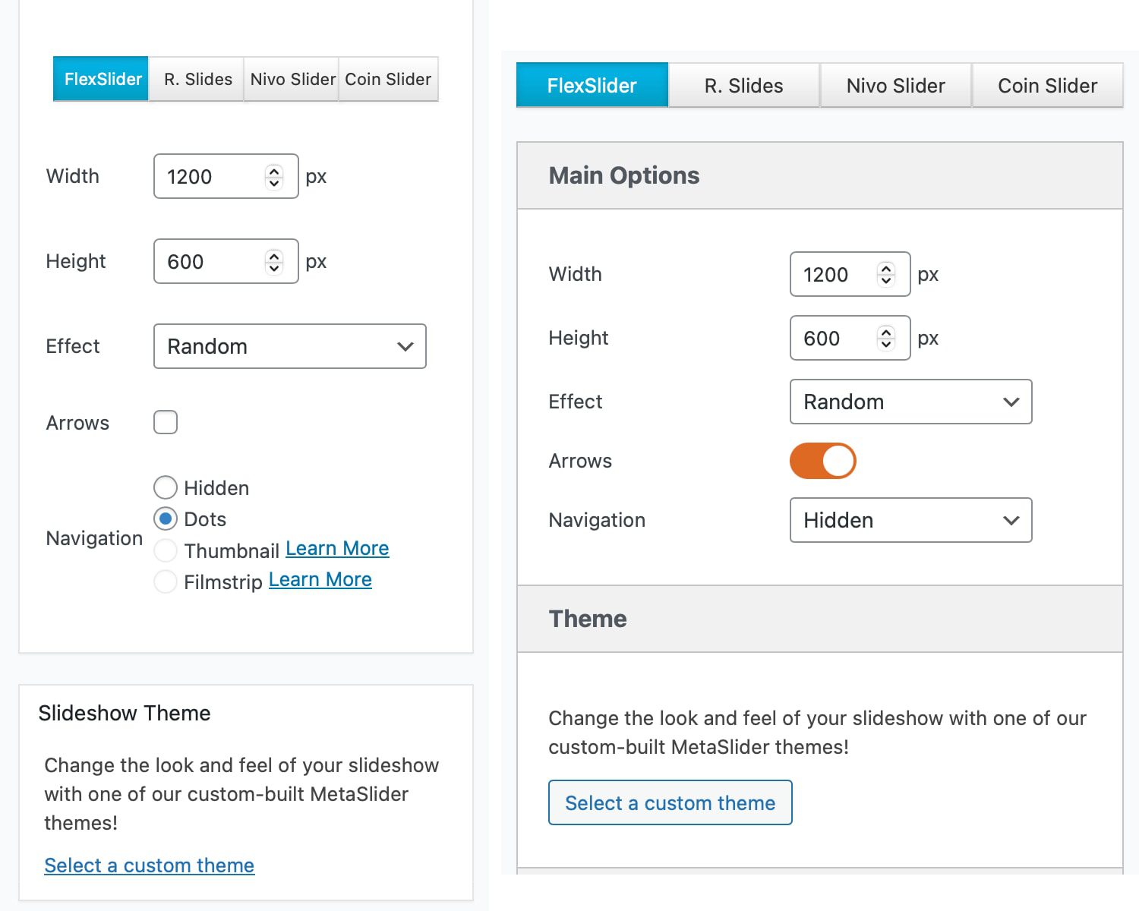Select the Dots navigation radio button

pos(166,519)
